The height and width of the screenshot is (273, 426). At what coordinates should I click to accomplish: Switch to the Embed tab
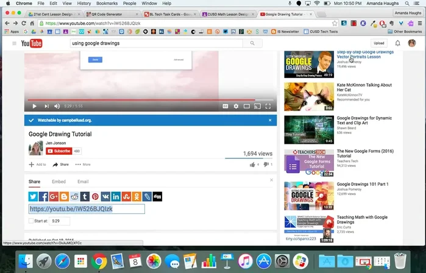click(x=59, y=182)
